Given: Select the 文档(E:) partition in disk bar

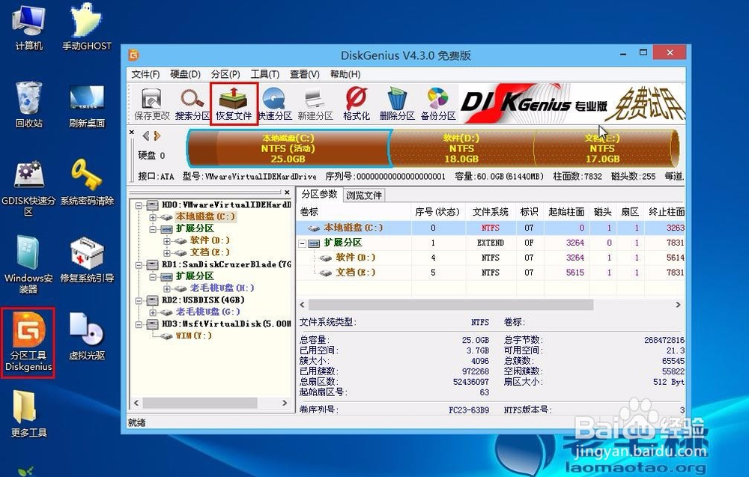Looking at the screenshot, I should click(x=603, y=148).
